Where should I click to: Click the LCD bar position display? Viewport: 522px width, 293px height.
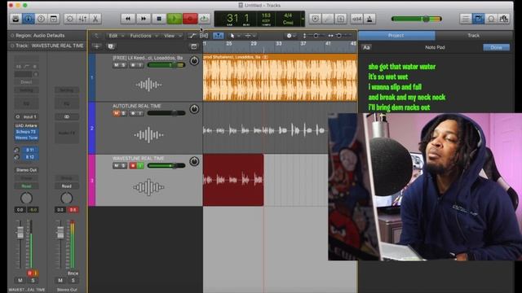pyautogui.click(x=237, y=19)
